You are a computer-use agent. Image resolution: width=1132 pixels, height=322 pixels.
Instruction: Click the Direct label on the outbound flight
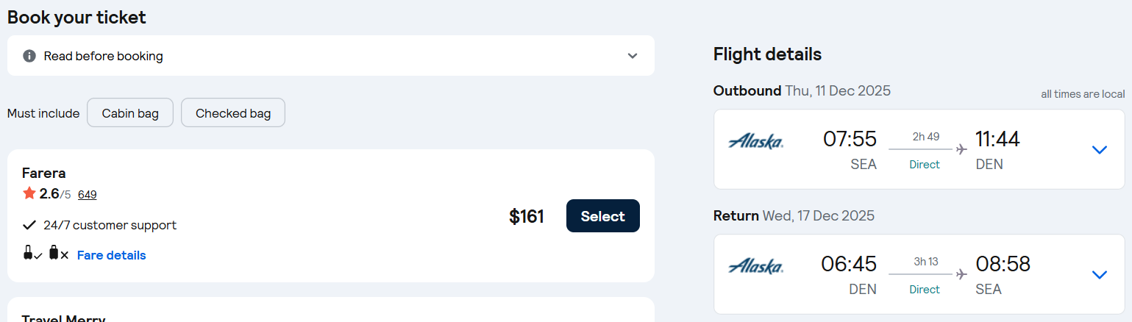pyautogui.click(x=925, y=165)
